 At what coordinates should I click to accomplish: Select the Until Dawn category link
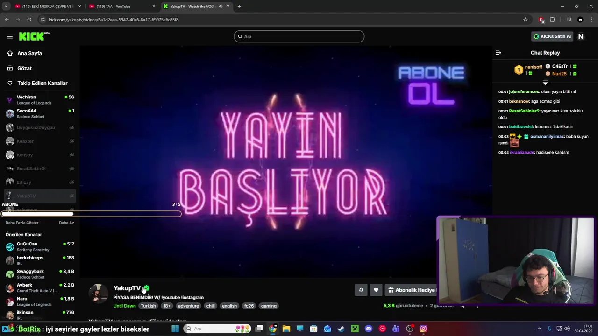click(124, 306)
